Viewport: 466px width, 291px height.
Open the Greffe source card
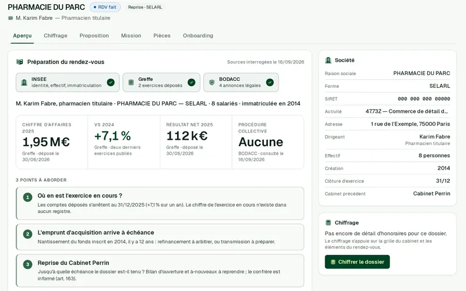click(161, 82)
